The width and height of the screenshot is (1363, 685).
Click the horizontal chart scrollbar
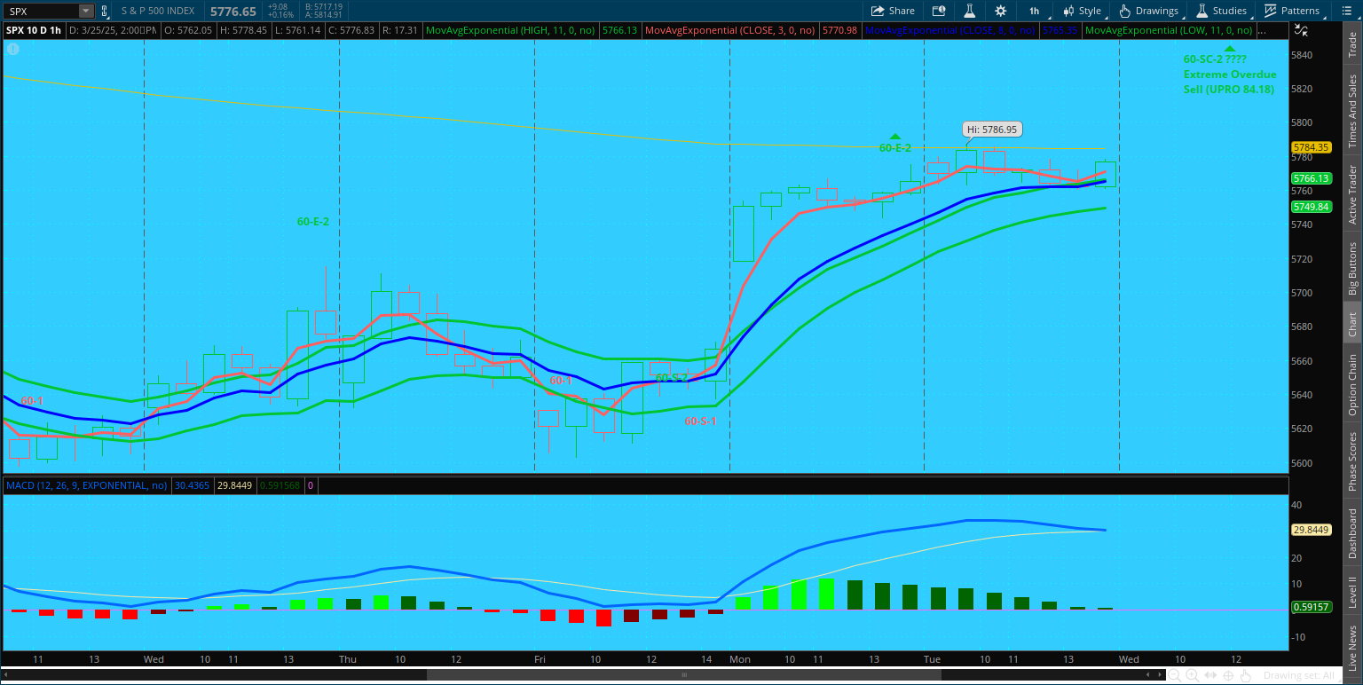[x=683, y=675]
